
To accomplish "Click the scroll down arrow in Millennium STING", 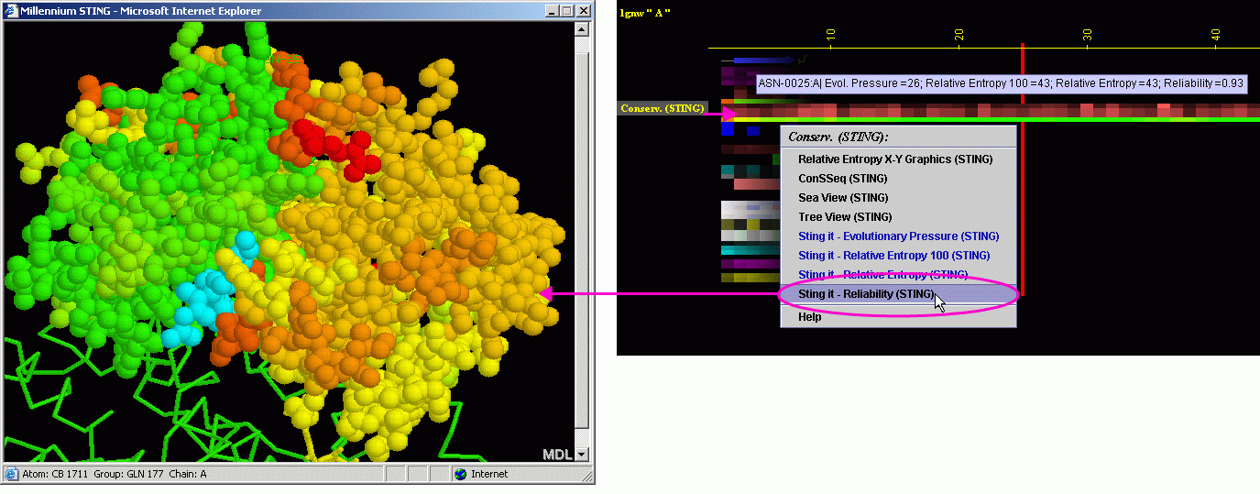I will tap(582, 454).
